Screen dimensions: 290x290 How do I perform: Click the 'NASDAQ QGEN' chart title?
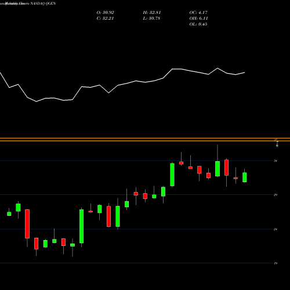pos(43,3)
